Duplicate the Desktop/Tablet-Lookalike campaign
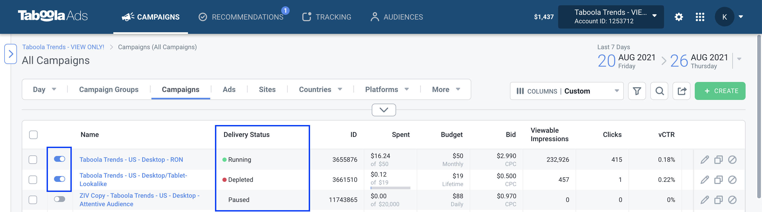Image resolution: width=762 pixels, height=212 pixels. click(719, 179)
